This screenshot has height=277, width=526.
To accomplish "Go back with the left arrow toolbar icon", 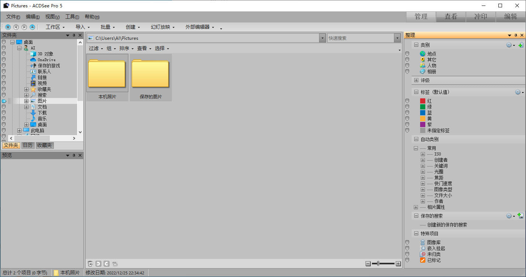I will (x=16, y=27).
